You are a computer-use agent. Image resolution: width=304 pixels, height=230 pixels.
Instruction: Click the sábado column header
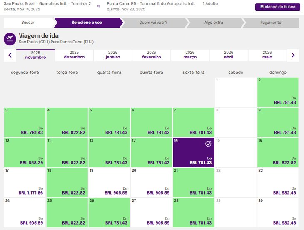pyautogui.click(x=236, y=72)
